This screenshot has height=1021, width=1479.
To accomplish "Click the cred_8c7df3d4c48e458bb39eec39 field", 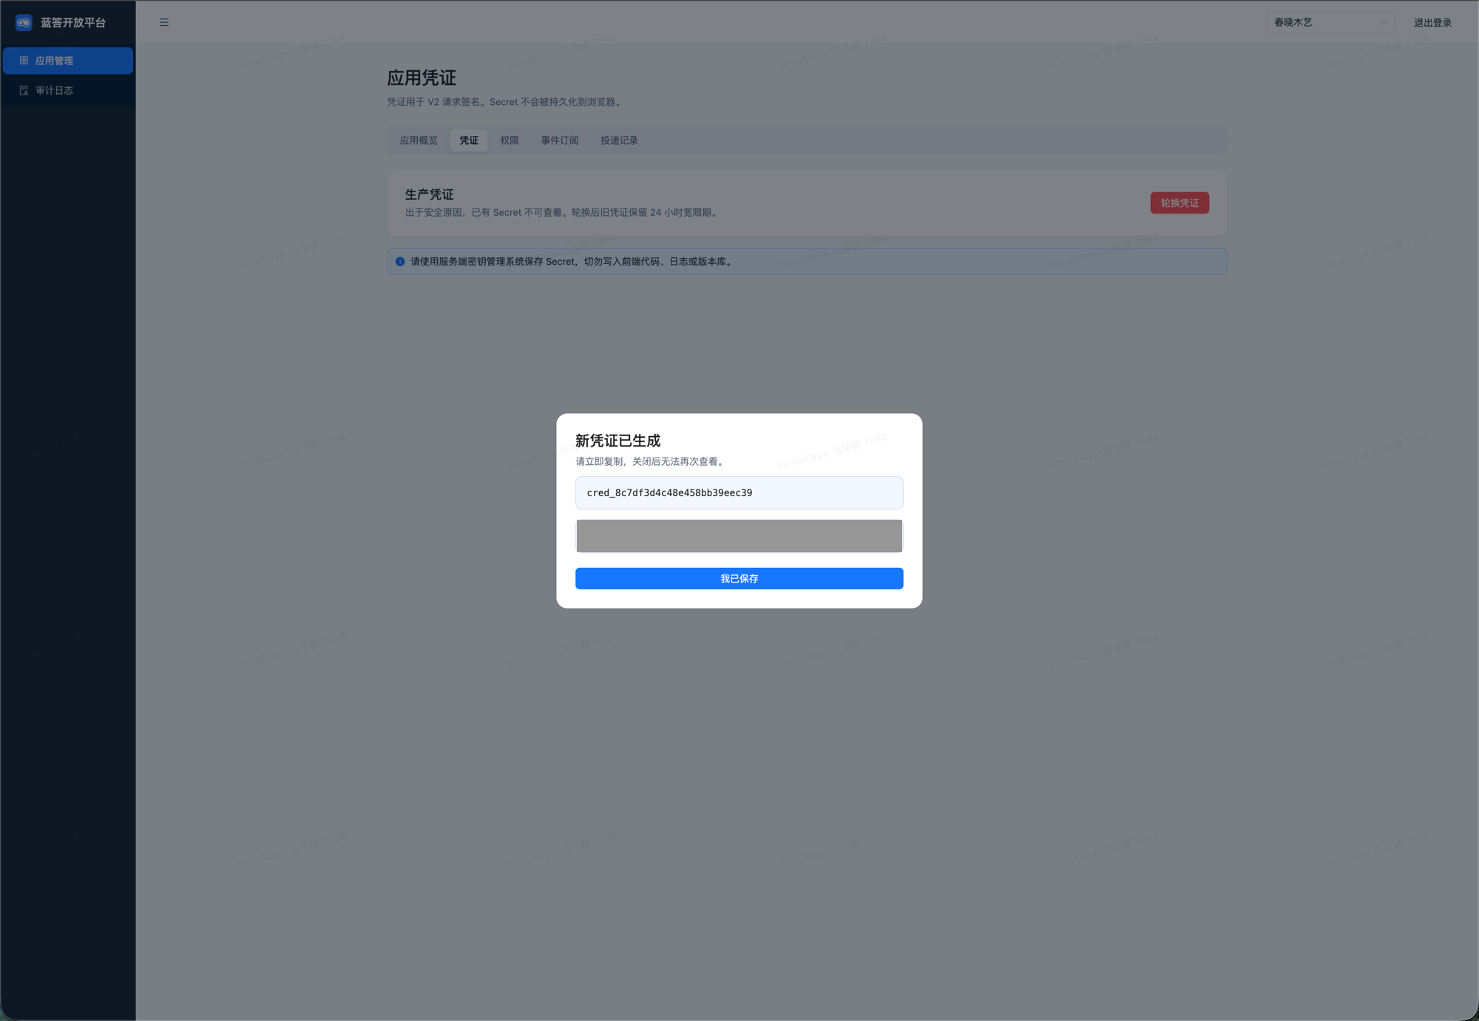I will (x=739, y=492).
